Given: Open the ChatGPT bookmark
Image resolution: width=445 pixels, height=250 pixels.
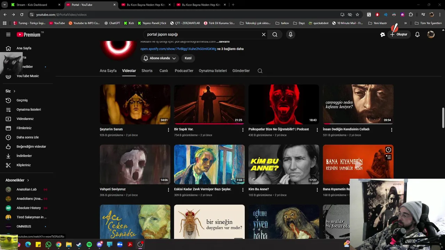Looking at the screenshot, I should pos(112,23).
